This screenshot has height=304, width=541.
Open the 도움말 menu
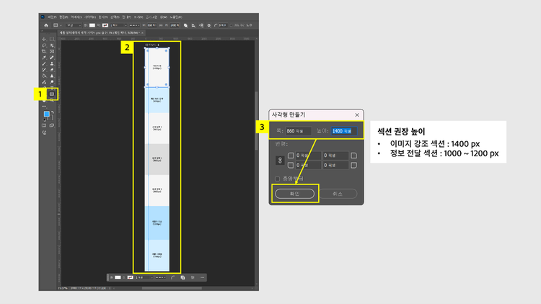pyautogui.click(x=176, y=17)
